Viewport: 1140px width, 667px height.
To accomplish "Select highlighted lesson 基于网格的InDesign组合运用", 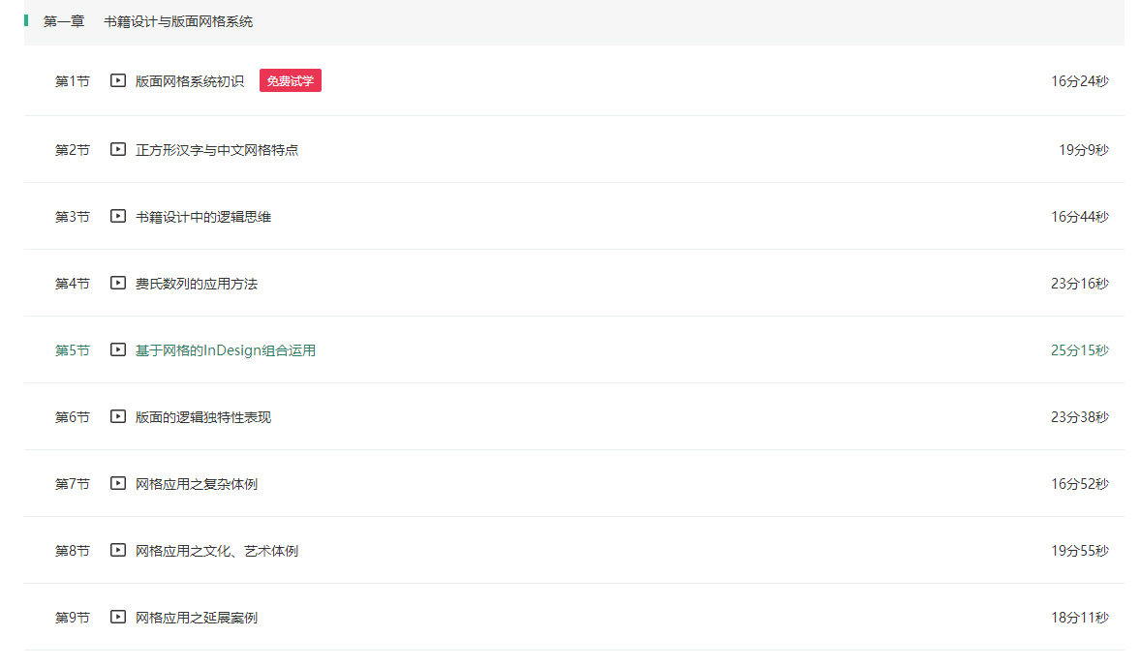I will (226, 350).
